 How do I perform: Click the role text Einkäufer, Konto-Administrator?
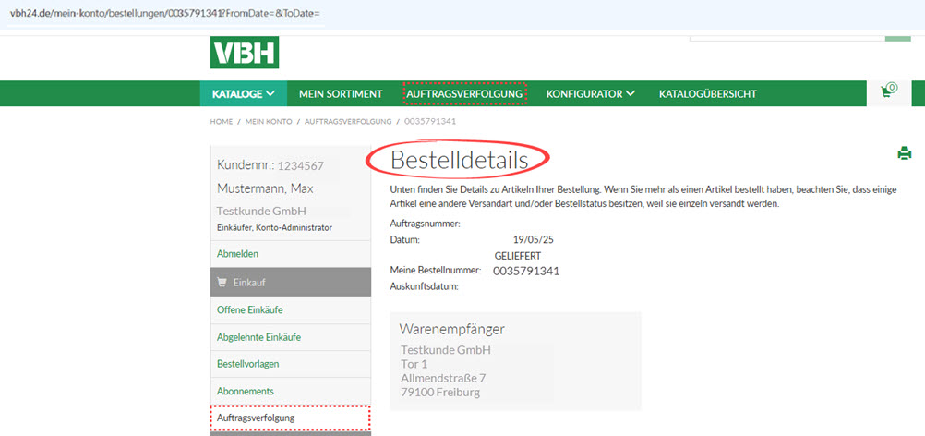coord(274,227)
